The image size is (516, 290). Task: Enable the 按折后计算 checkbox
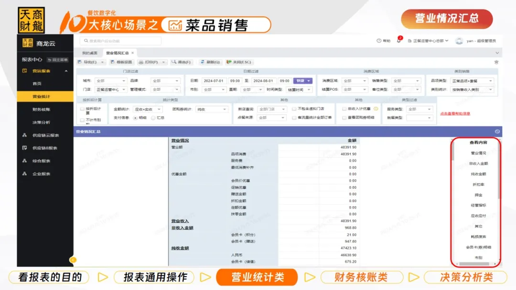point(82,109)
